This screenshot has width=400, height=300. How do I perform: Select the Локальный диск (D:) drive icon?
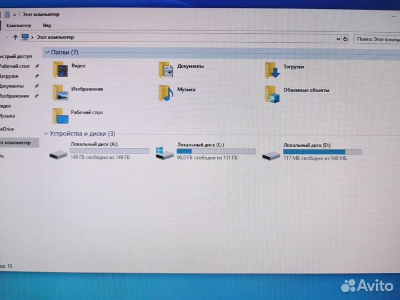click(271, 156)
